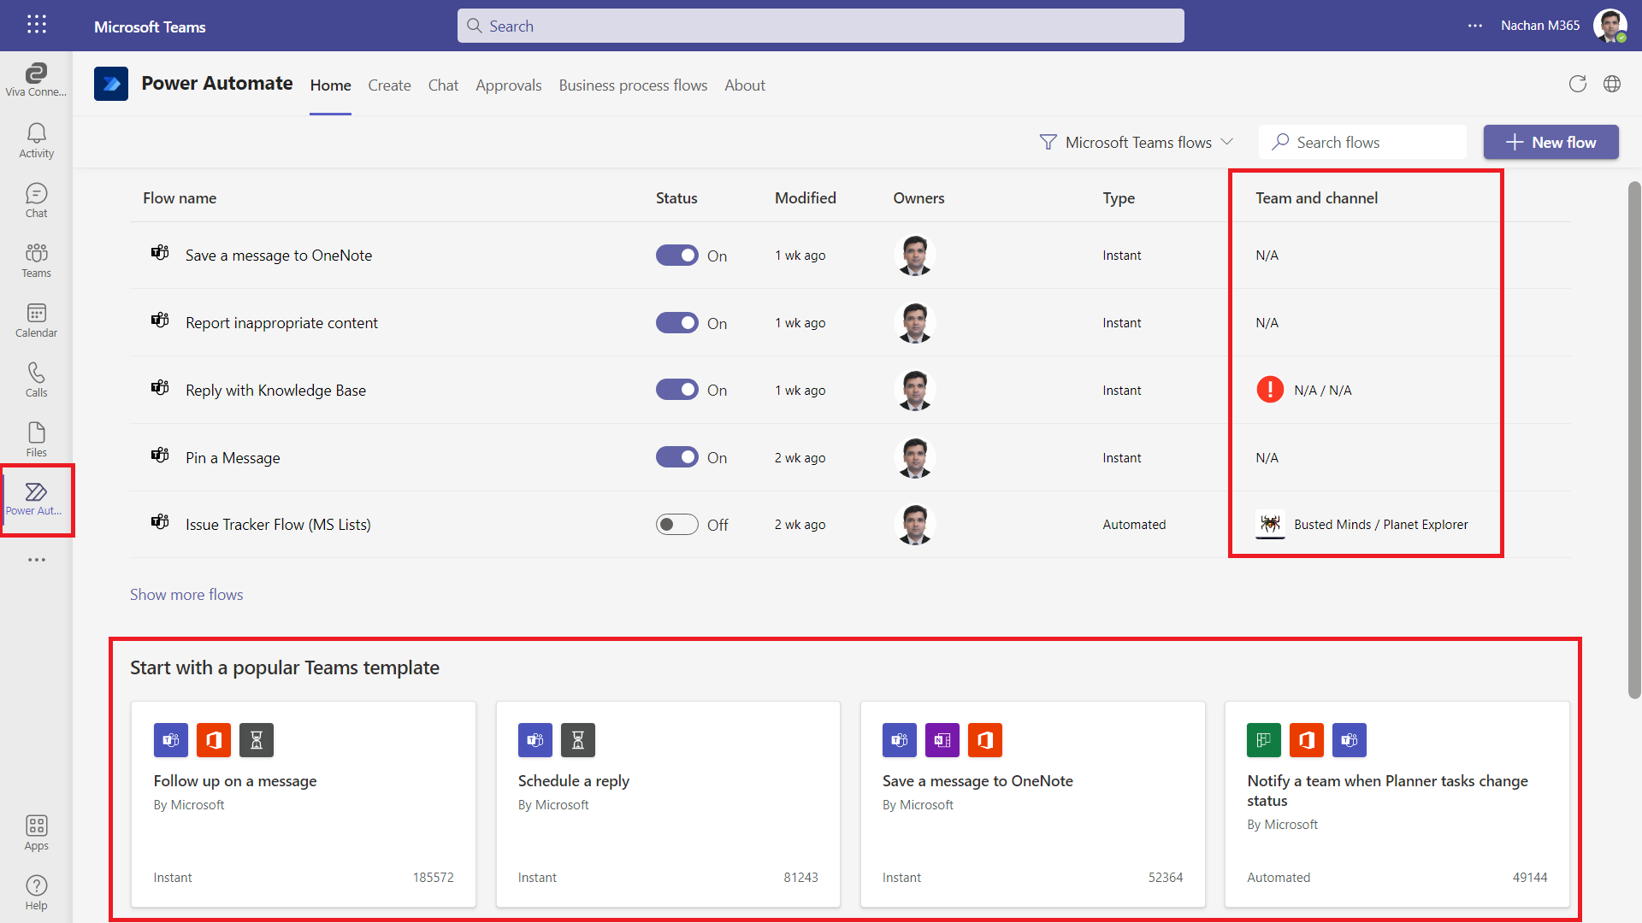Open Calendar in the left sidebar

pos(36,320)
